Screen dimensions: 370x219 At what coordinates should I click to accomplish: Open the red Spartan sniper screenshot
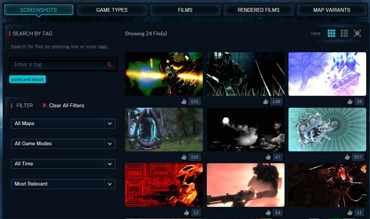coord(164,185)
